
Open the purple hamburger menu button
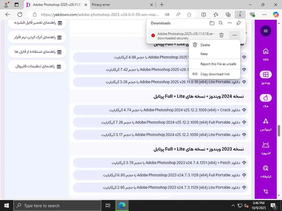(266, 31)
